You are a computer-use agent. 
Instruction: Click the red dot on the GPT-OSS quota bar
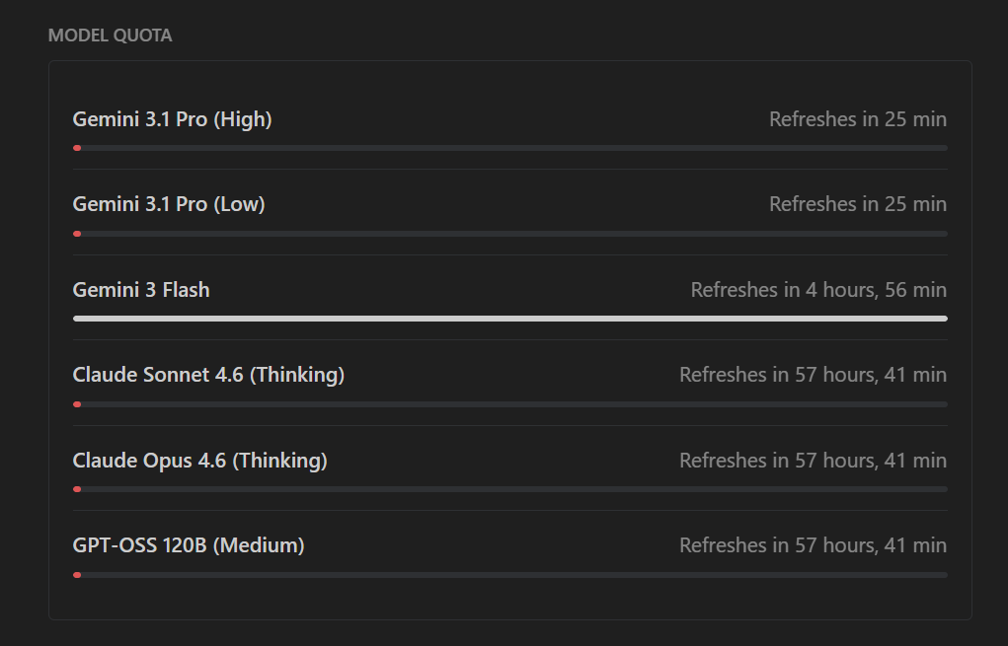[77, 574]
